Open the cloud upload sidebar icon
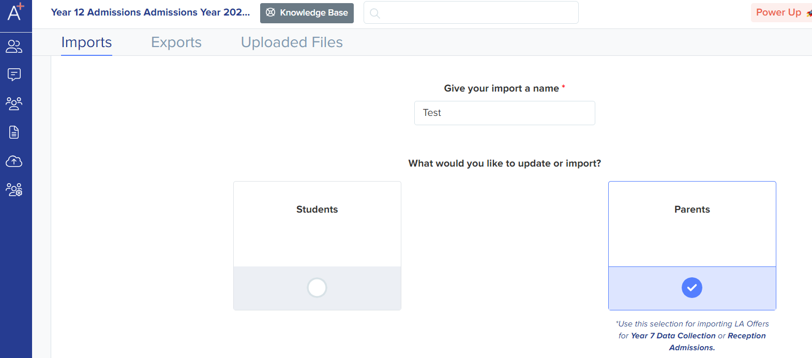 point(14,161)
